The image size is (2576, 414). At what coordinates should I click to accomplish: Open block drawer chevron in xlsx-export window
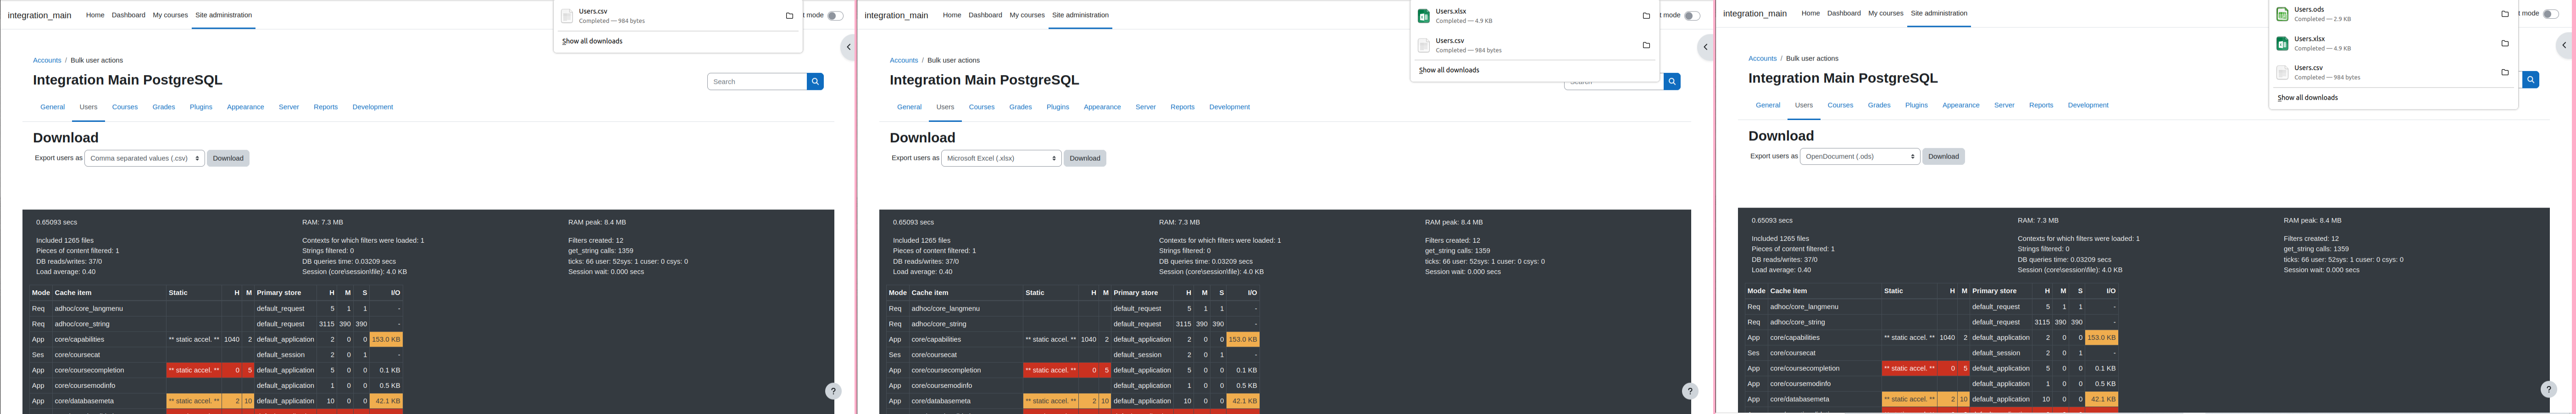1706,47
